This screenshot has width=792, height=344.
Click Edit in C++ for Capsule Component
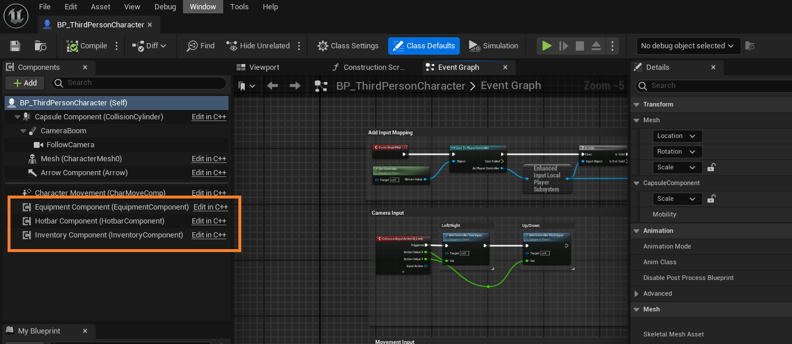(209, 117)
